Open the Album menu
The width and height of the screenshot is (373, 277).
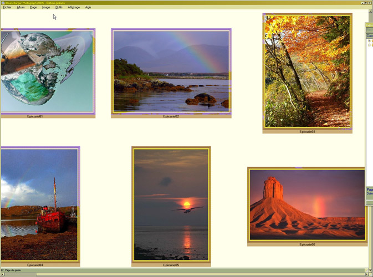click(x=21, y=7)
